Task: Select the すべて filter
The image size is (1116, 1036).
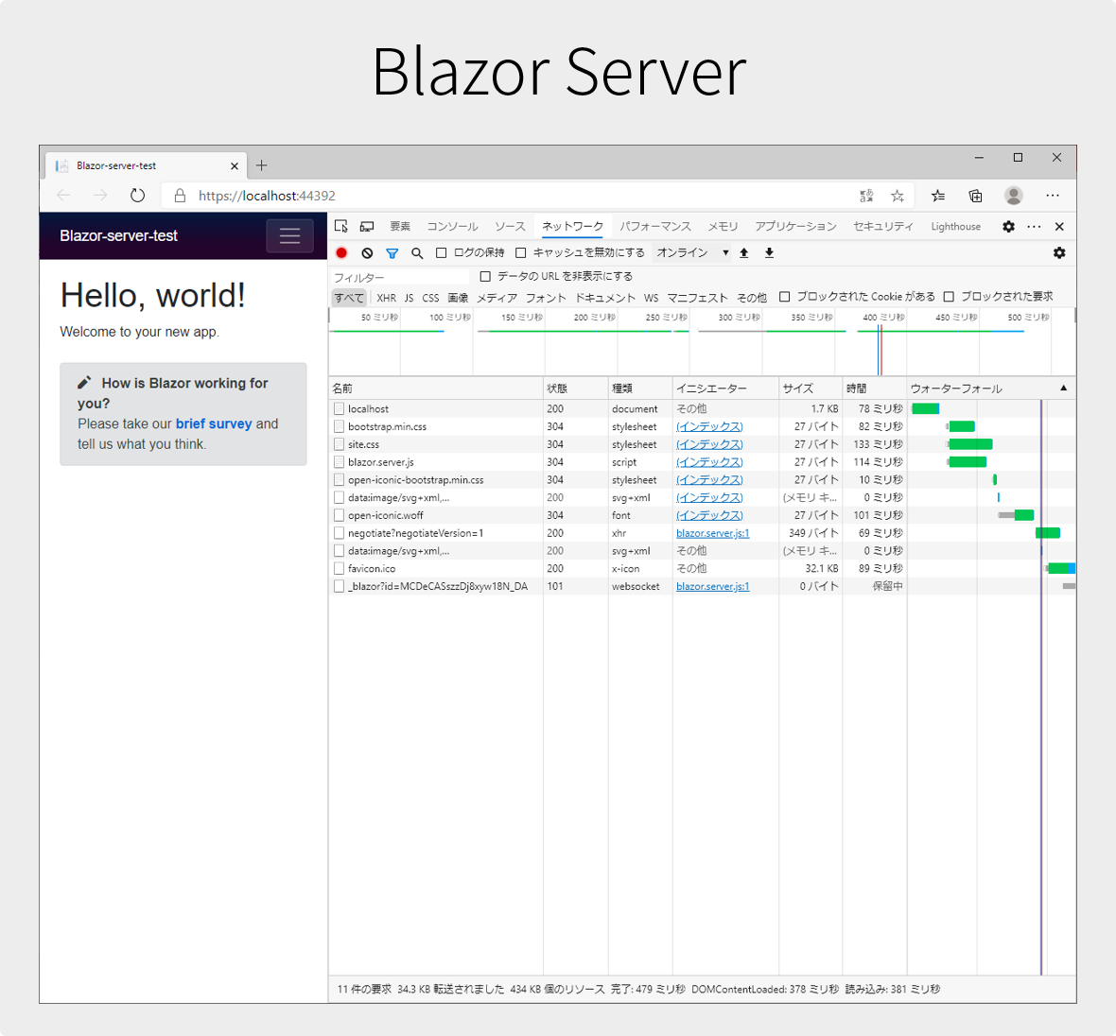Action: 350,298
